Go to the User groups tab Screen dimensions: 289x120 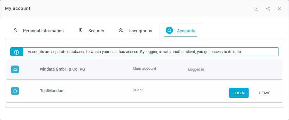140,31
